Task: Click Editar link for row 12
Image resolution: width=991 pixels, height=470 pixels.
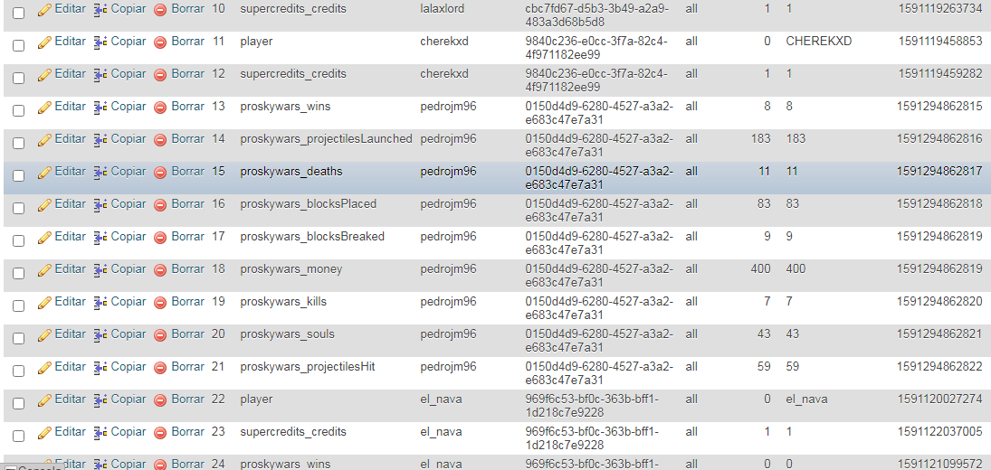Action: [70, 74]
